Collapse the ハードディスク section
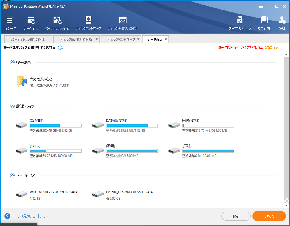This screenshot has width=290, height=226. pyautogui.click(x=12, y=175)
